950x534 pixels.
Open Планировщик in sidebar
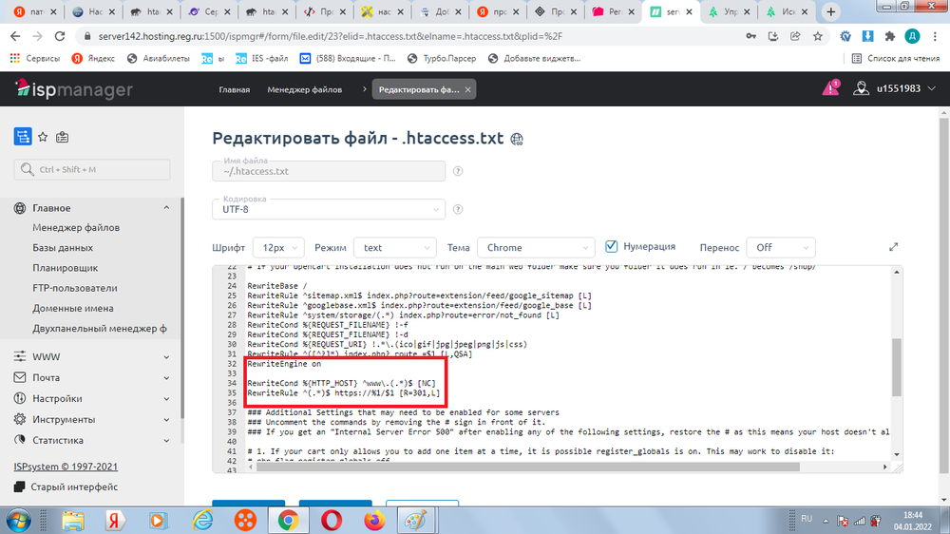pos(65,268)
